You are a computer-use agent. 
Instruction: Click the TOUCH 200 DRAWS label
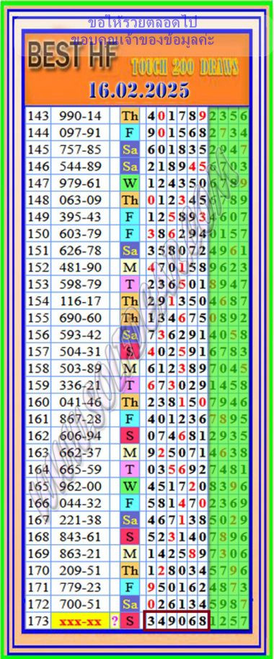pos(185,66)
